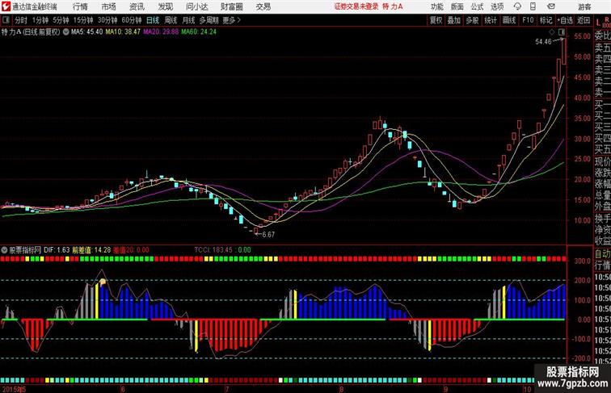The height and width of the screenshot is (393, 611).
Task: Open the 选项 menu
Action: (497, 6)
